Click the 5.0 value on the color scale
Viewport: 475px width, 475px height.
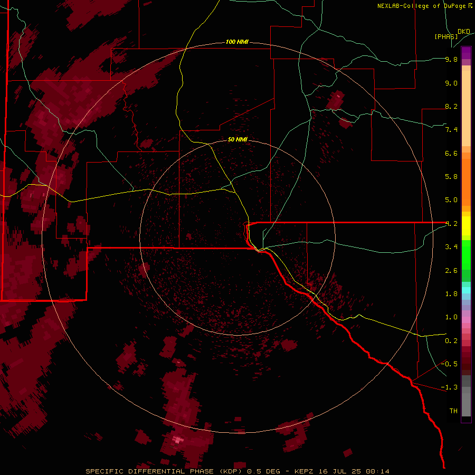pyautogui.click(x=451, y=200)
